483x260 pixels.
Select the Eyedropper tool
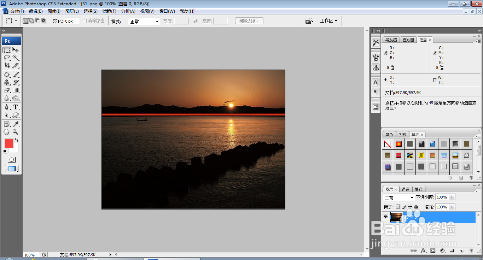[x=16, y=124]
